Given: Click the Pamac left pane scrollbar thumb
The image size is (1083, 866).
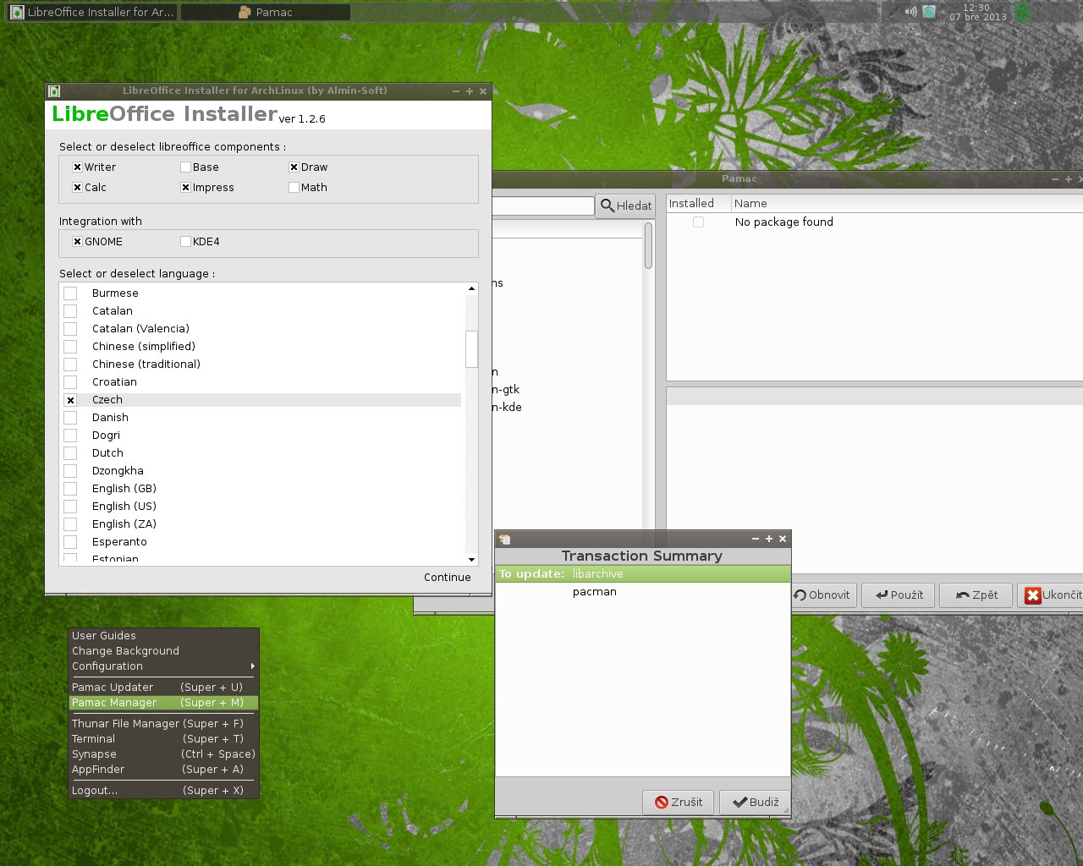Looking at the screenshot, I should coord(648,246).
